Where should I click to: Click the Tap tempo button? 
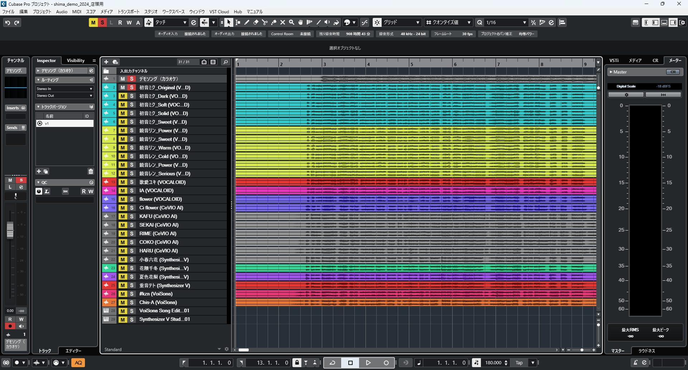pos(519,363)
